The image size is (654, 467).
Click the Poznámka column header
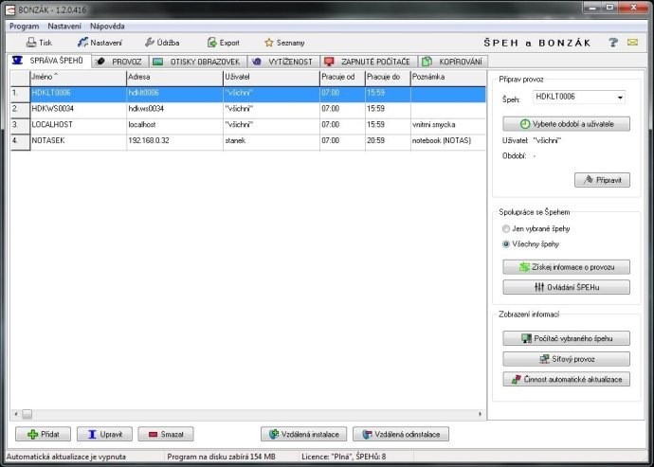coord(448,78)
